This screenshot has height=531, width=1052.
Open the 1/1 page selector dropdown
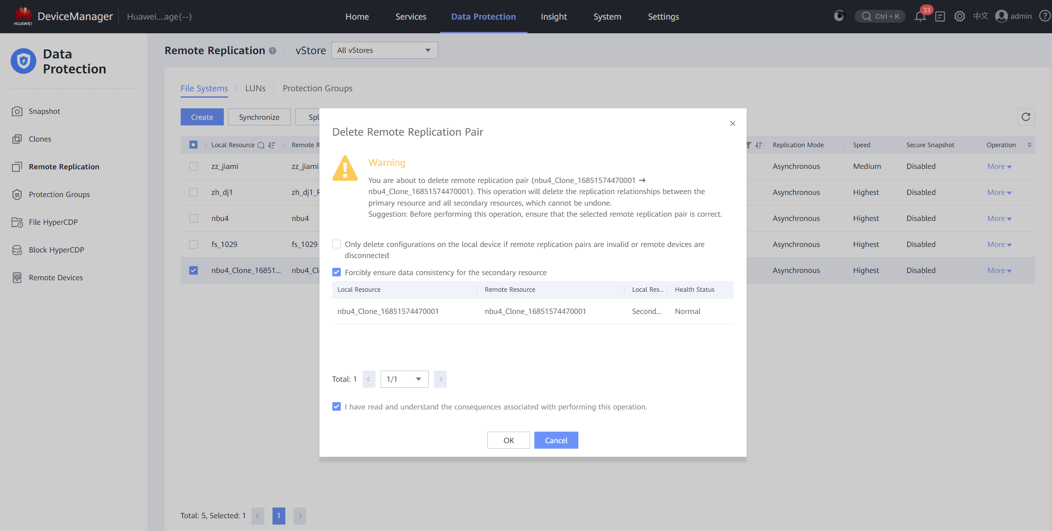404,379
